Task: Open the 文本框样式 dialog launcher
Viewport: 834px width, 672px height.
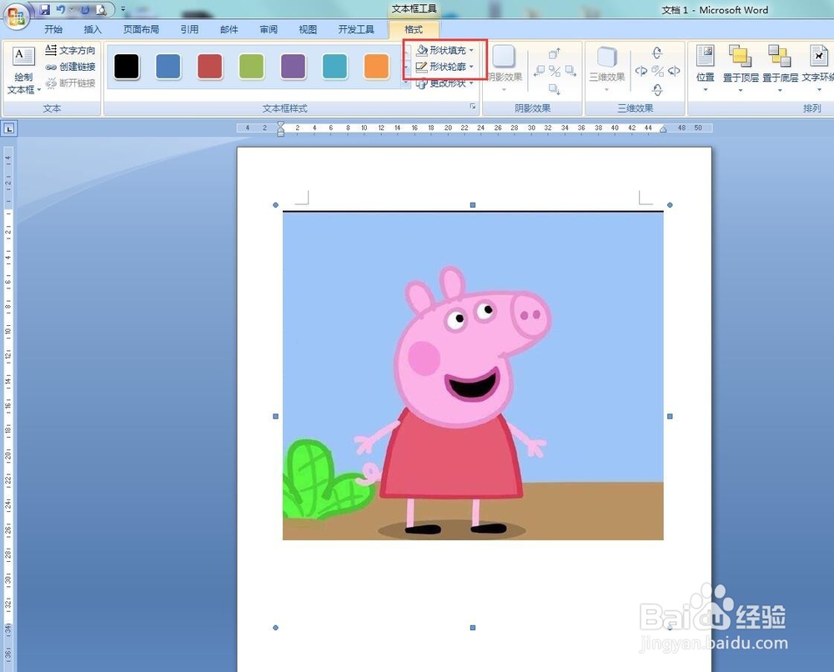Action: (473, 107)
